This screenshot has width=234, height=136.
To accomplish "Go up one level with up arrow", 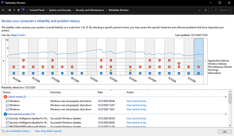I will click(18, 10).
